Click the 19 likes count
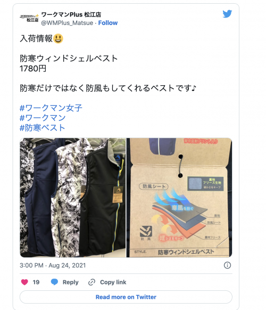 36,282
